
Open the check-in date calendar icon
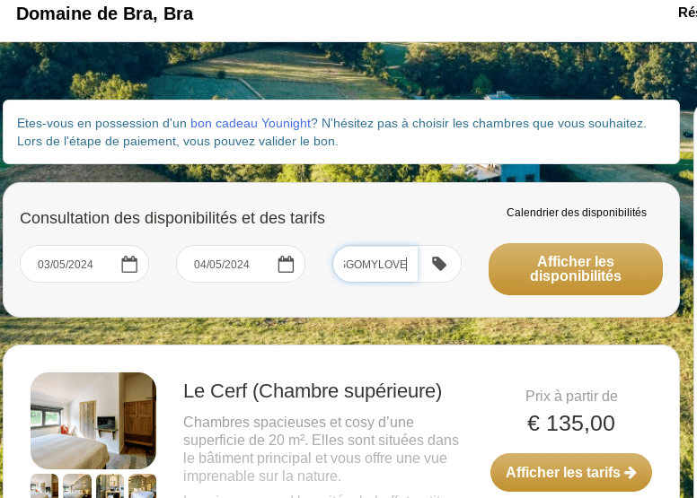pos(129,264)
